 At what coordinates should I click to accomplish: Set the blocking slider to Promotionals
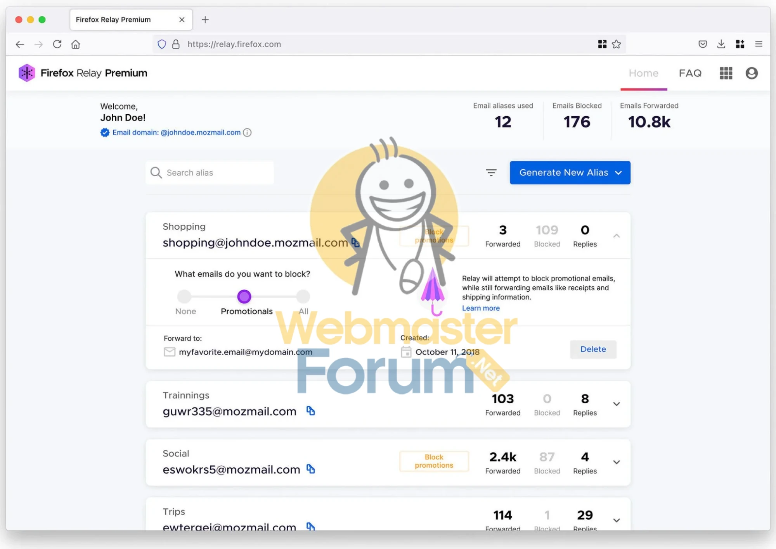coord(244,296)
